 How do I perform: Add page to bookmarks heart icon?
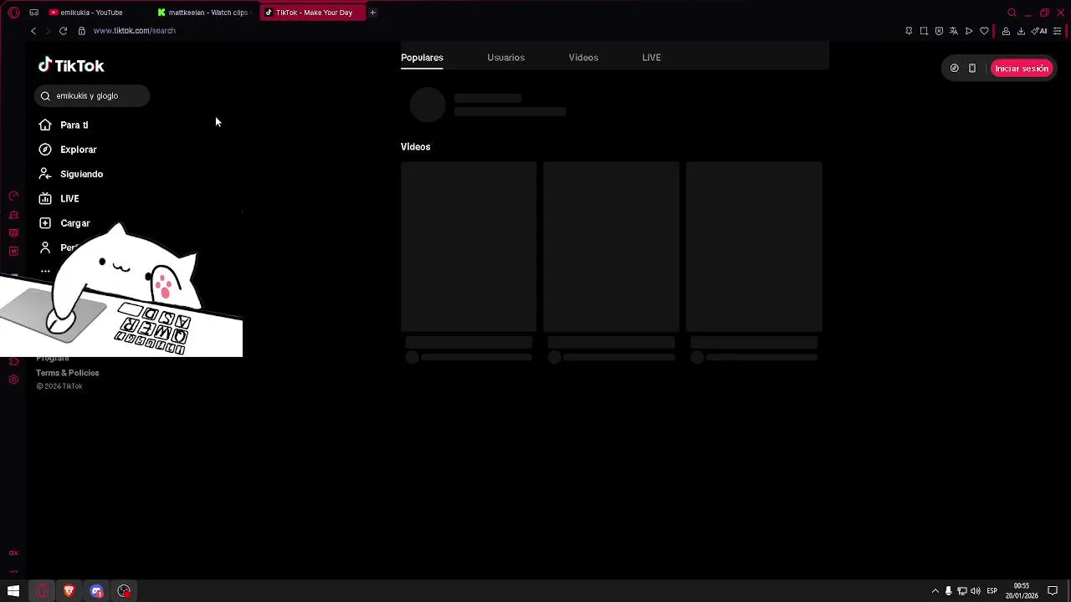click(984, 31)
